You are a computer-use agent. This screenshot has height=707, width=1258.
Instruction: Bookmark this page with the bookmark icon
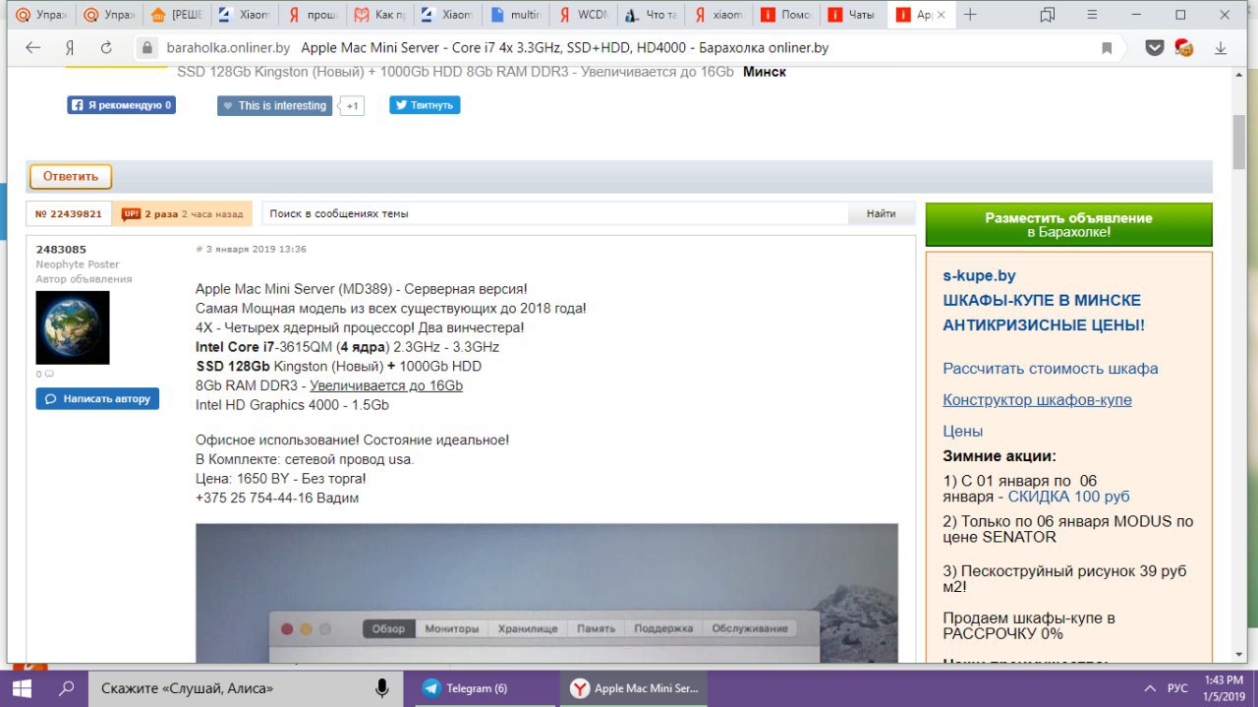(1107, 47)
